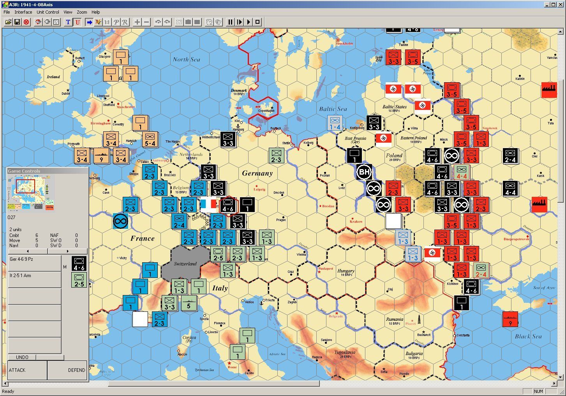Click the save floppy disk icon
Screen dimensions: 566x396
tap(17, 22)
